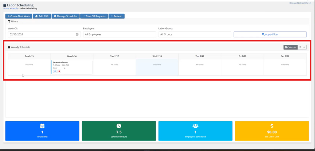The image size is (315, 151).
Task: Apply the selected filters
Action: point(270,34)
